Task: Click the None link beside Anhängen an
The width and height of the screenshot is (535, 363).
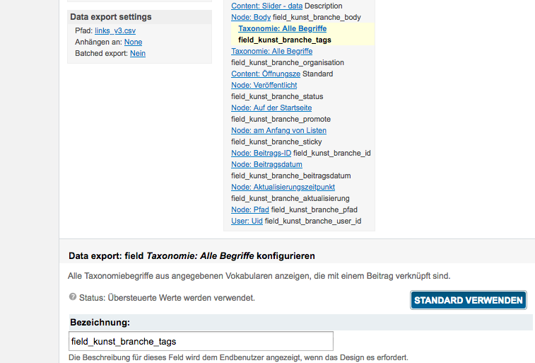Action: coord(133,42)
